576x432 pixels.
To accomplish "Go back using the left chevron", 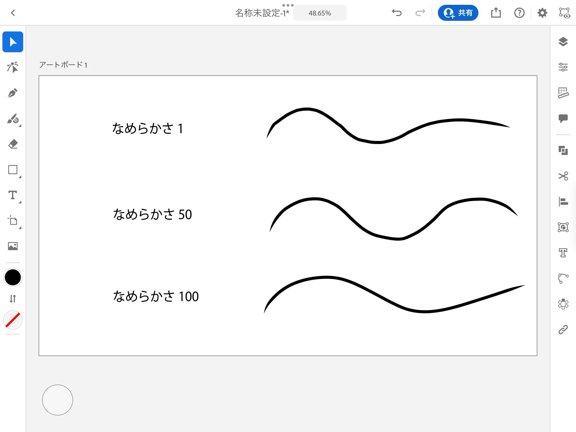I will (13, 13).
